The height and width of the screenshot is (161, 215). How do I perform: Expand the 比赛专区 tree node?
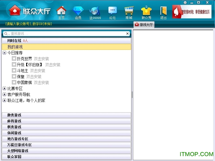(x=5, y=88)
